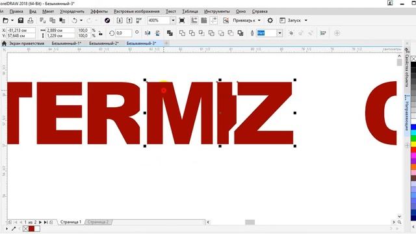Click the Export icon
The height and width of the screenshot is (234, 416).
(x=129, y=20)
